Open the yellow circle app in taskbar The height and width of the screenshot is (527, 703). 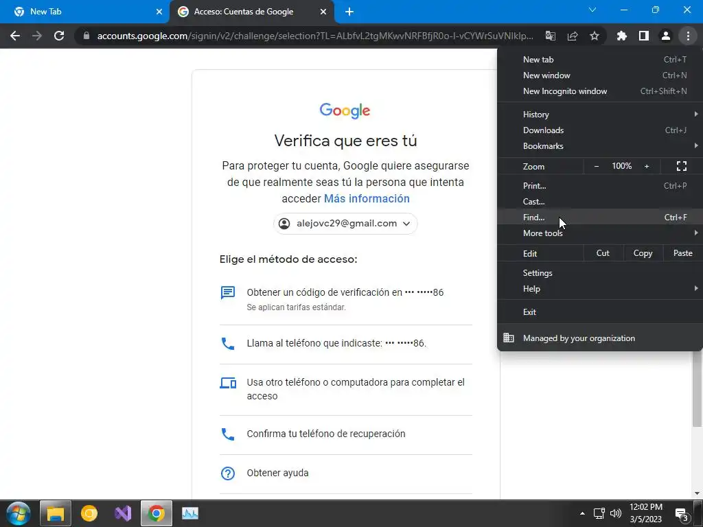(x=89, y=513)
